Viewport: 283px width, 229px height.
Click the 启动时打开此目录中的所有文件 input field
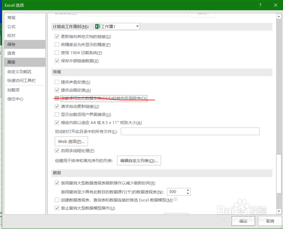pyautogui.click(x=190, y=131)
